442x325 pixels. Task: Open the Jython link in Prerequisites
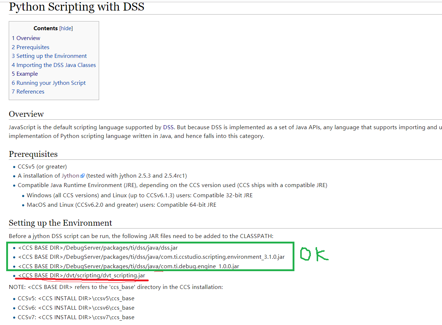coord(70,176)
